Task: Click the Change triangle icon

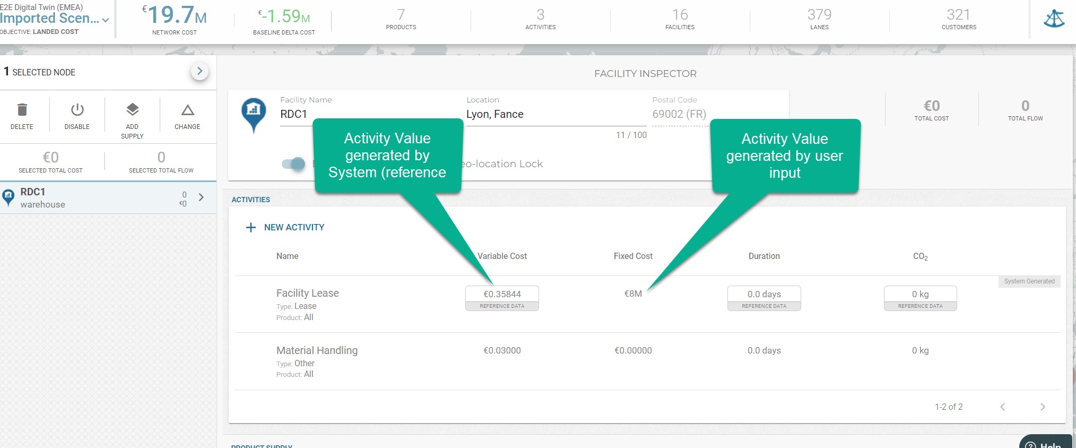Action: [x=187, y=110]
